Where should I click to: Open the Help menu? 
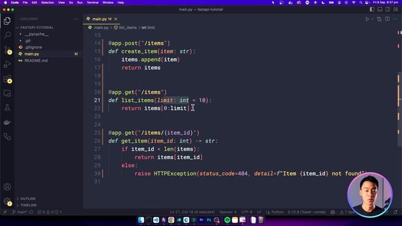click(121, 3)
